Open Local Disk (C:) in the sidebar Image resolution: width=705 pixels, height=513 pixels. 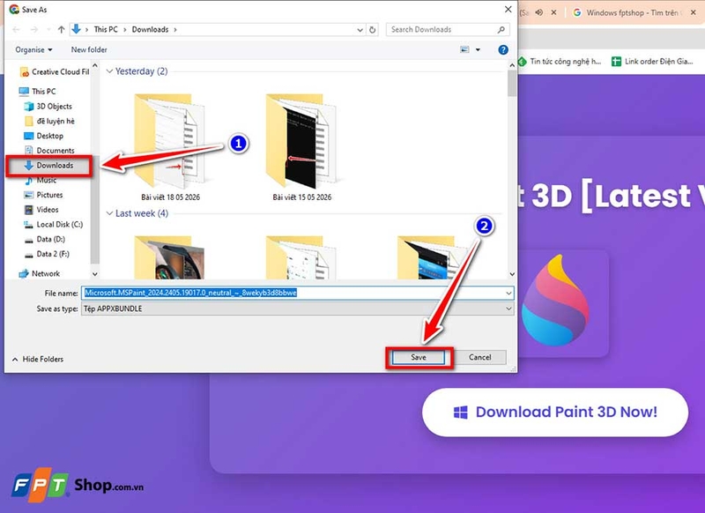(54, 225)
